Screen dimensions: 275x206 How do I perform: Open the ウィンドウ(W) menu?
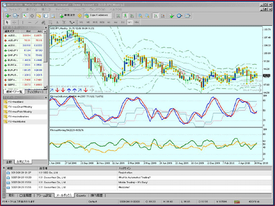97,9
